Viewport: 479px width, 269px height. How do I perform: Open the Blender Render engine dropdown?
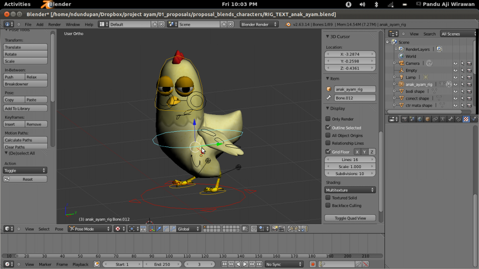tap(259, 24)
